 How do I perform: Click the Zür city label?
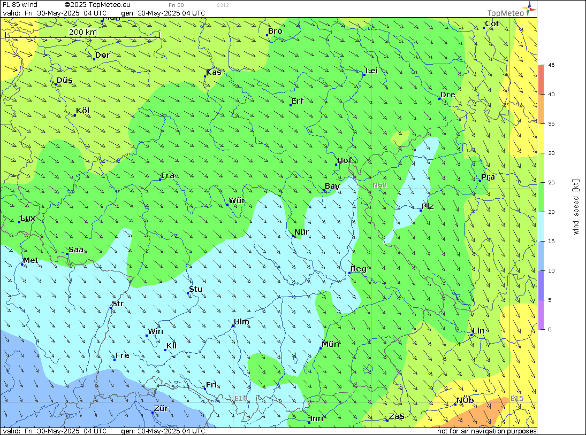tap(161, 408)
